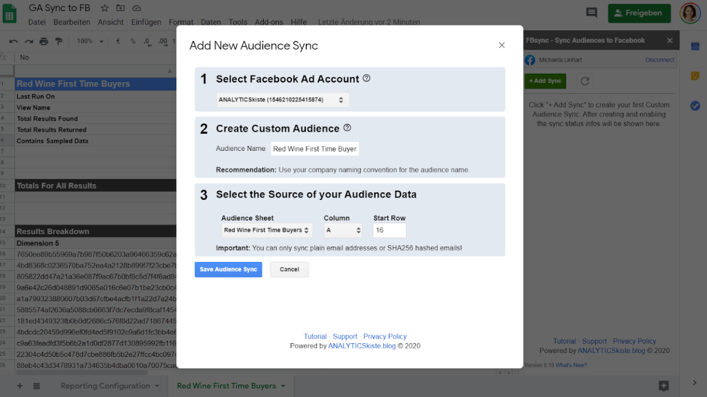This screenshot has height=397, width=707.
Task: Select cell Contains Sampled Data
Action: 95,141
